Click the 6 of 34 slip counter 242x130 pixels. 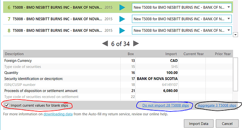(x=120, y=44)
